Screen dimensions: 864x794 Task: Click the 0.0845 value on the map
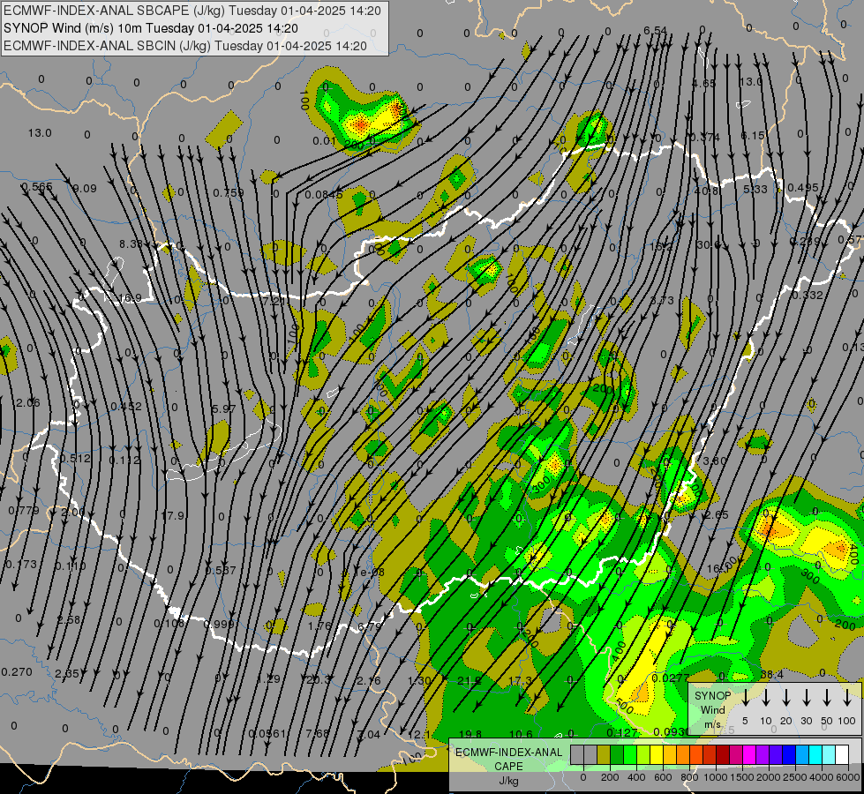click(x=324, y=194)
